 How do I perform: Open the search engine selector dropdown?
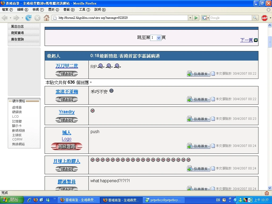(206, 18)
